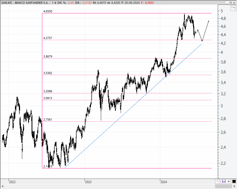This screenshot has width=237, height=189.
Task: Click the pin icon beside save
Action: click(228, 181)
